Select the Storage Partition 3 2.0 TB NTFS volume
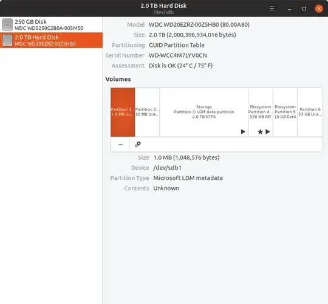This screenshot has width=328, height=304. coord(204,112)
